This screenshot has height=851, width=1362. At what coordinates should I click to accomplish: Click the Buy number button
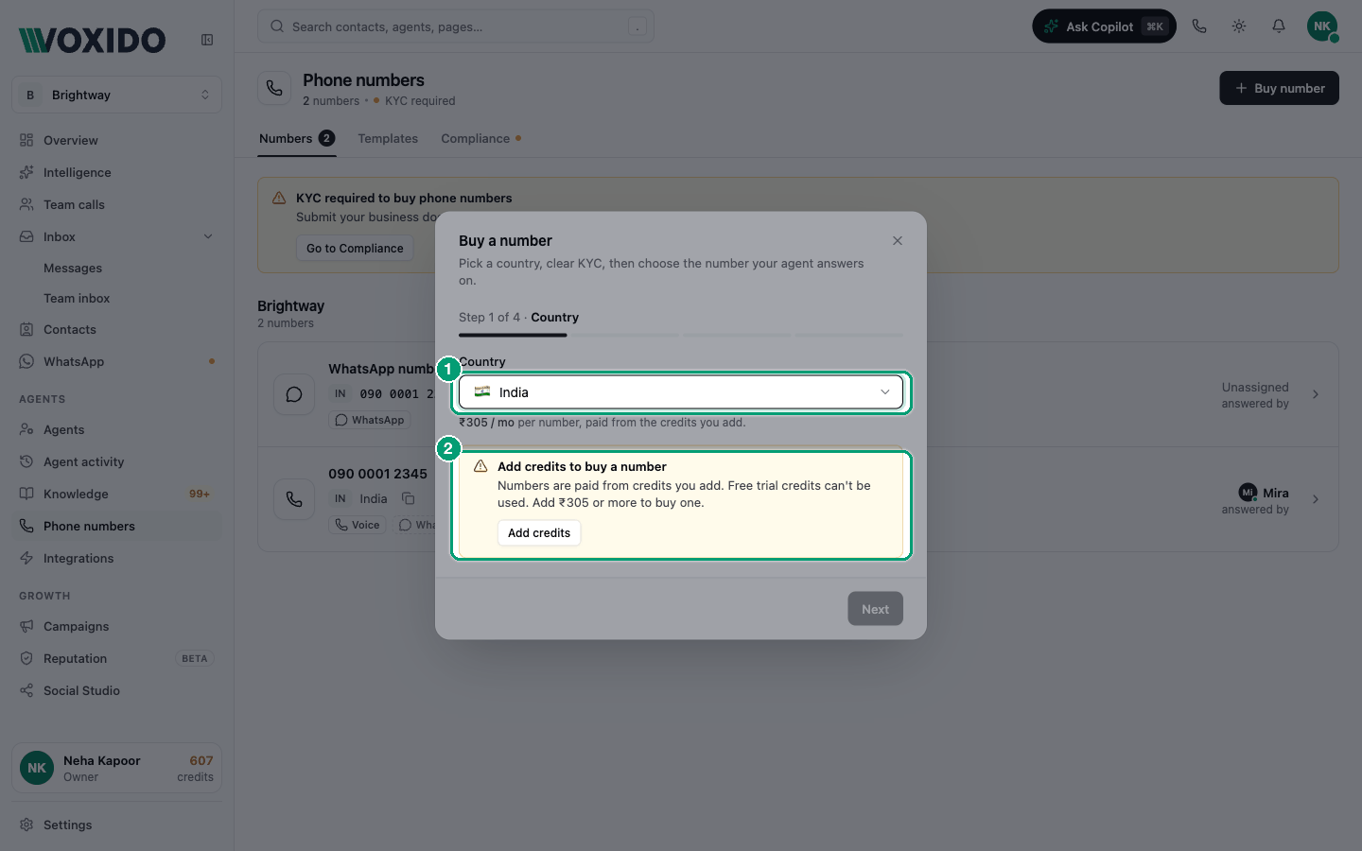(x=1279, y=88)
